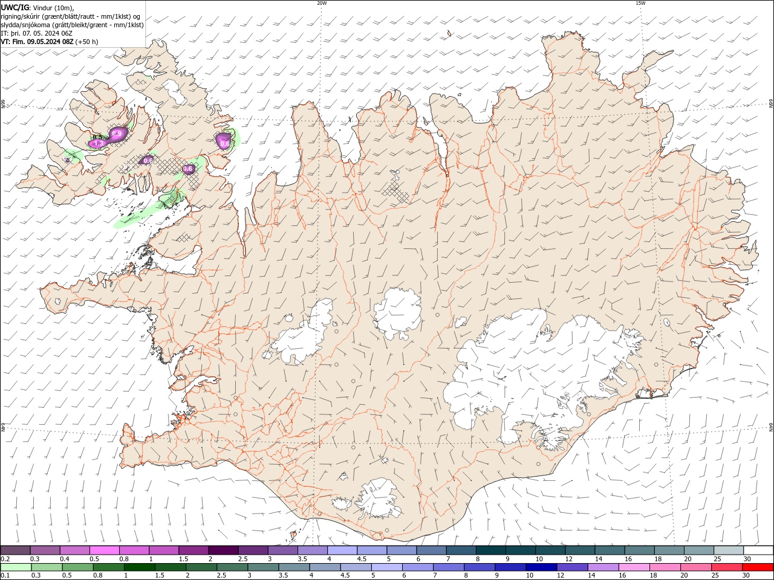Select the grey-green swatch labeled 3, lower legend
This screenshot has width=774, height=580.
(263, 567)
